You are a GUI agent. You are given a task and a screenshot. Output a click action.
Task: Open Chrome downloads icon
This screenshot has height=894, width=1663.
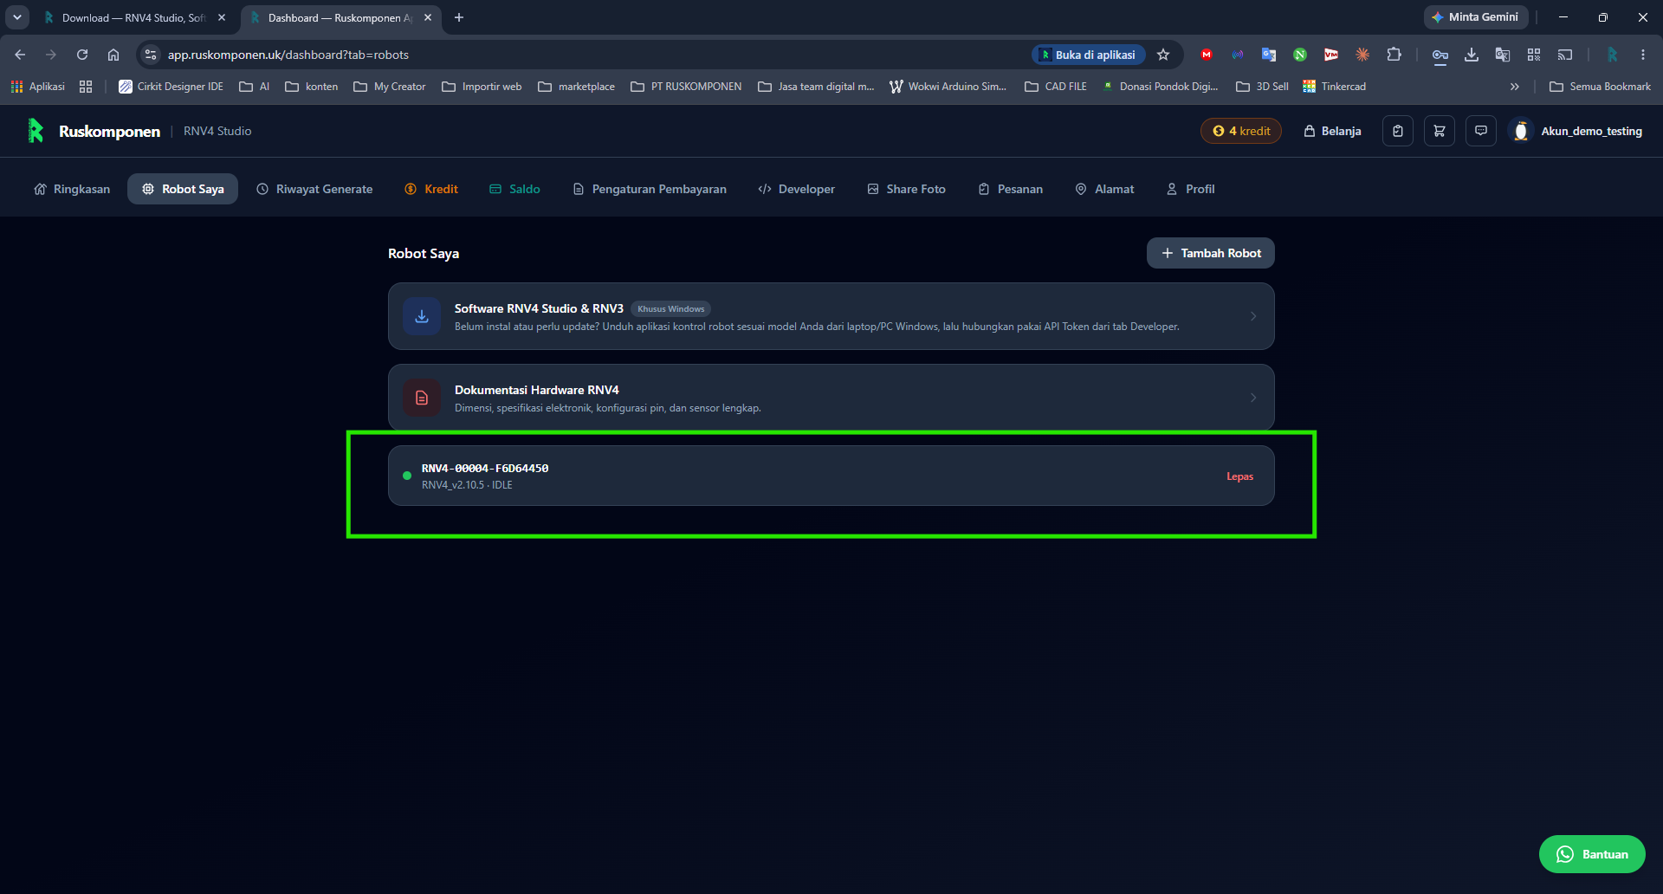coord(1472,55)
